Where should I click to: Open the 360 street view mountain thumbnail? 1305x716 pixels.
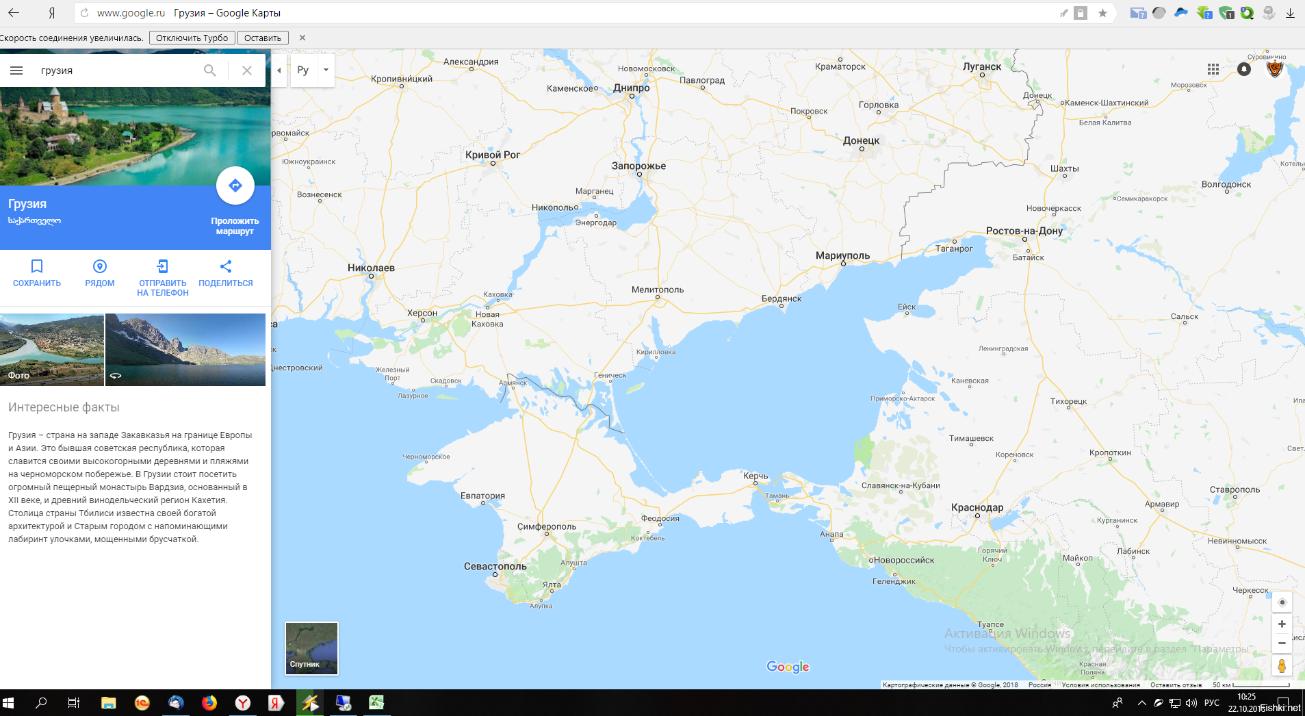[x=185, y=350]
